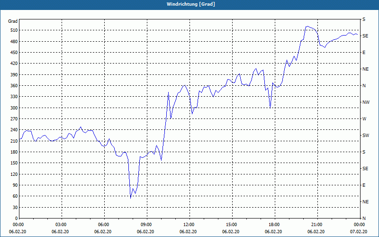Screen dimensions: 379x237
Task: Click compass label N level with 360
Action: (x=364, y=86)
